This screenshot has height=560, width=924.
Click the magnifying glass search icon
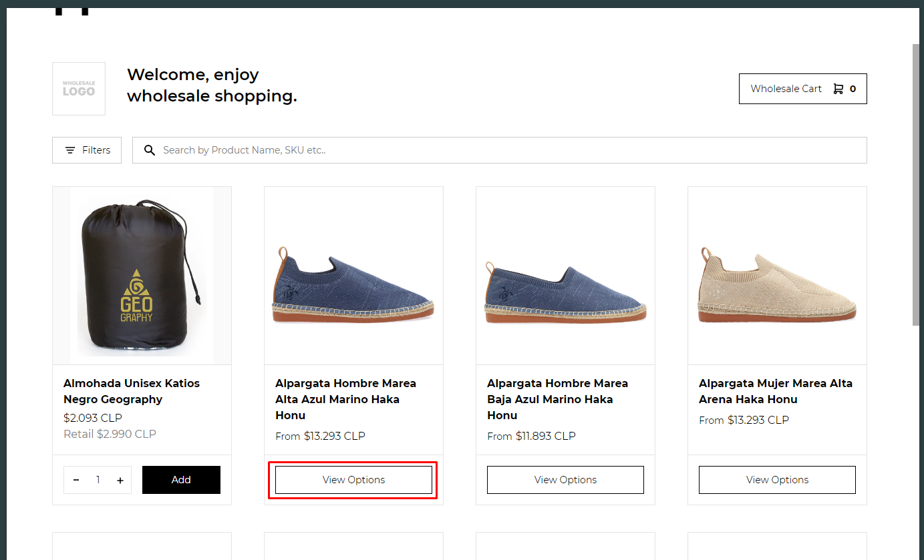[x=150, y=150]
